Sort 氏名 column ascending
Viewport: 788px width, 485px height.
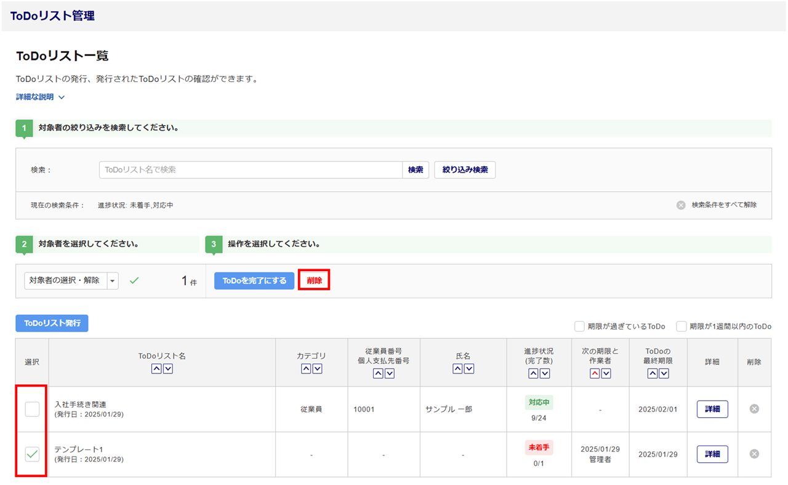point(457,369)
